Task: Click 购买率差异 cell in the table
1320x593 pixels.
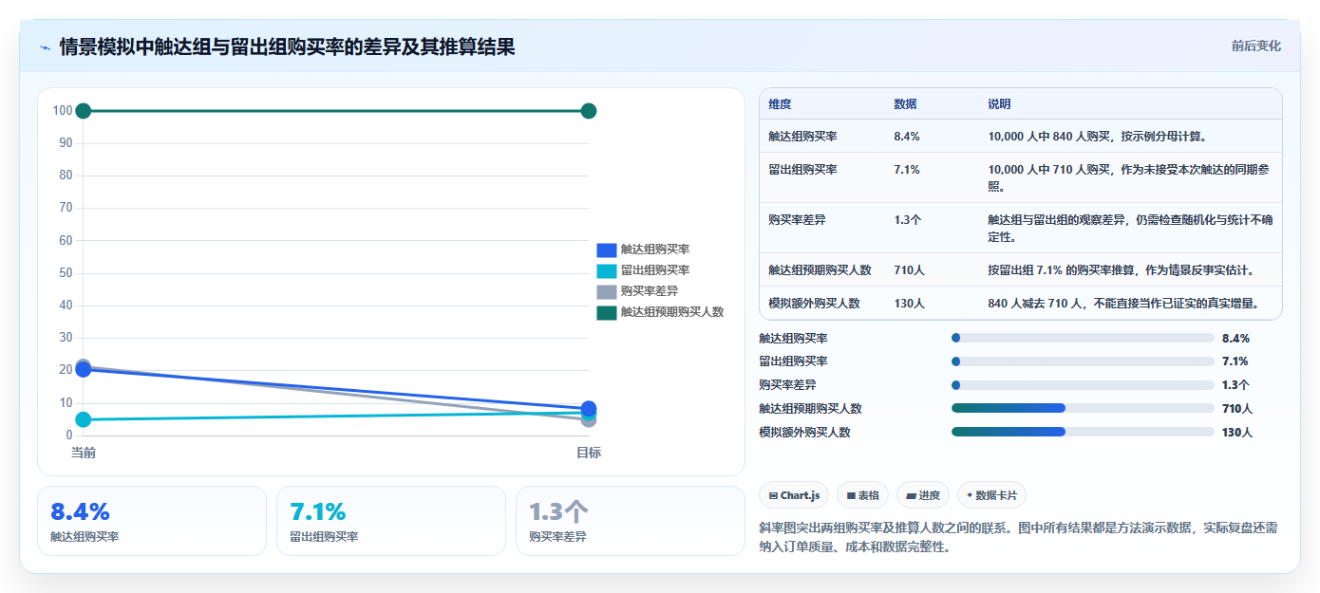Action: pos(797,219)
